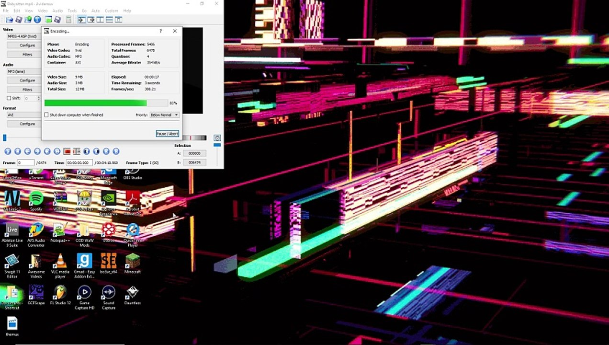Click the Pause / Abort button
Image resolution: width=609 pixels, height=345 pixels.
pos(167,134)
